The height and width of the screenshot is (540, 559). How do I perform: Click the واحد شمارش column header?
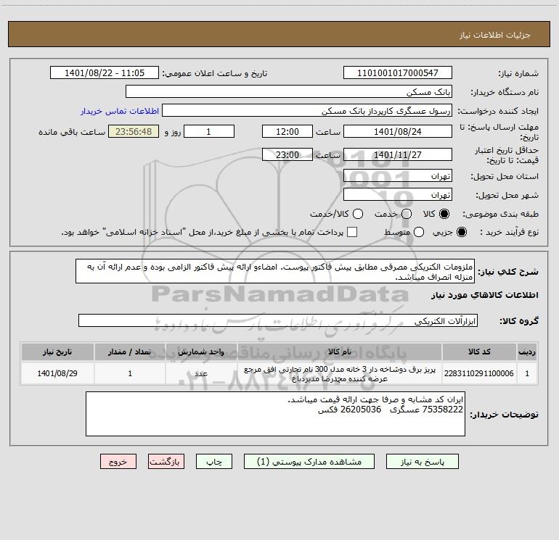tap(201, 352)
